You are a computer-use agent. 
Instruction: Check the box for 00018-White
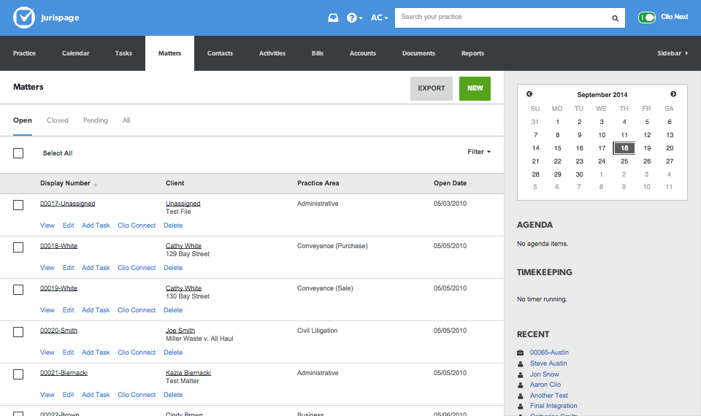(x=18, y=247)
